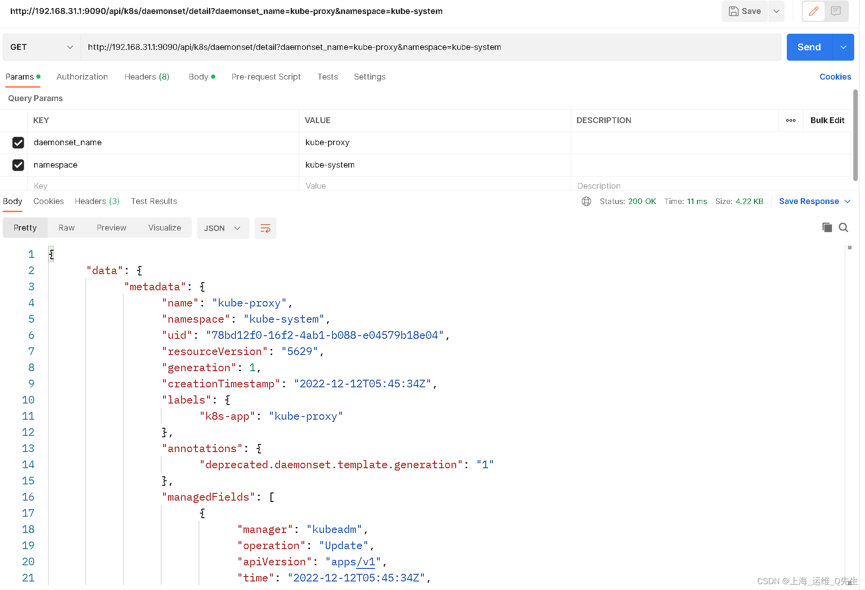Switch response view to Raw
The width and height of the screenshot is (865, 590).
point(67,228)
